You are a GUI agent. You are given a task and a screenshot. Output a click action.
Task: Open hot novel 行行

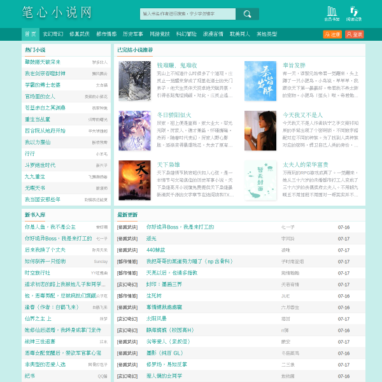click(x=30, y=153)
